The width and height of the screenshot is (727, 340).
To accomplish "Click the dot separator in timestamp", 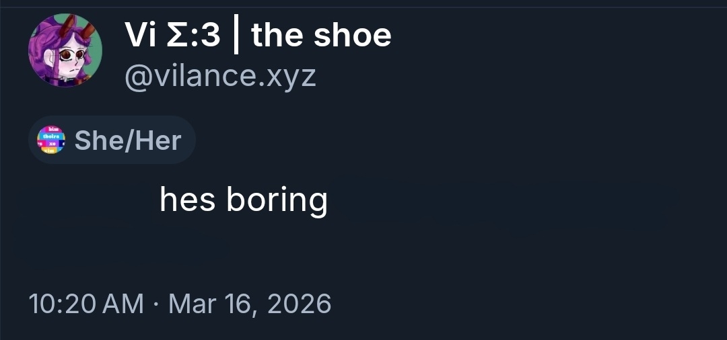I will coord(156,304).
